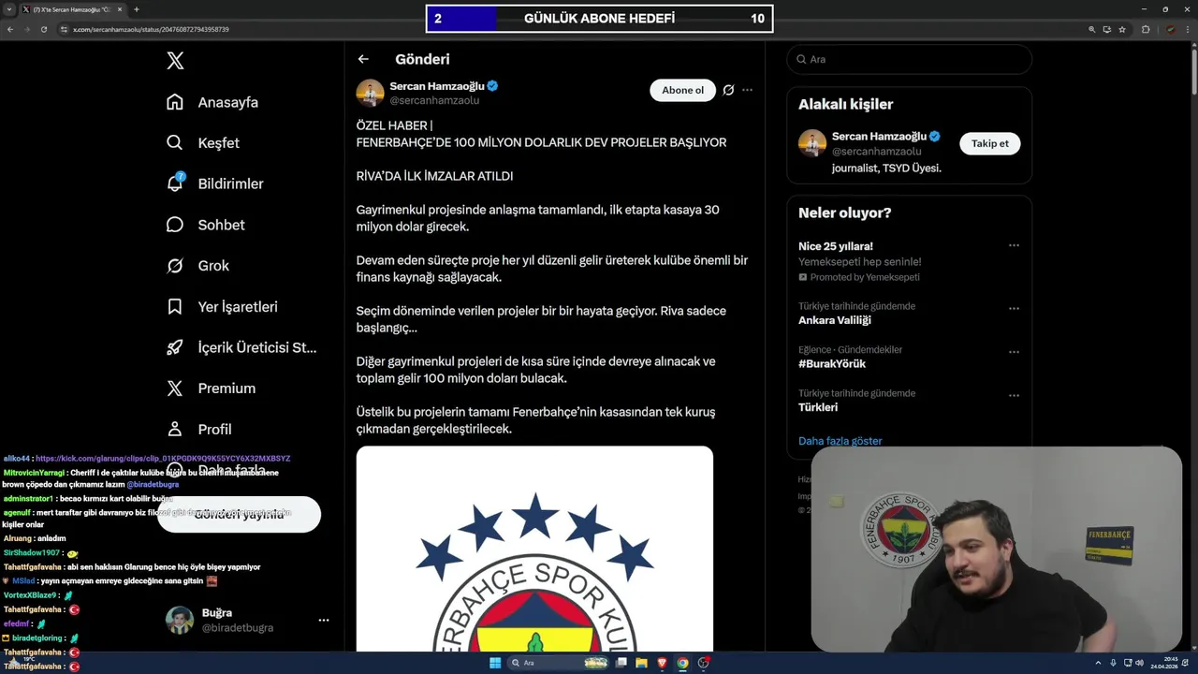The image size is (1198, 674).
Task: Open File Explorer from the taskbar
Action: coord(642,663)
